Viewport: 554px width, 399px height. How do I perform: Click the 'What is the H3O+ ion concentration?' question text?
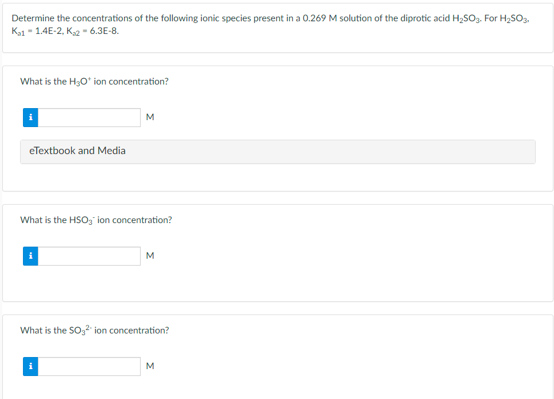point(94,82)
